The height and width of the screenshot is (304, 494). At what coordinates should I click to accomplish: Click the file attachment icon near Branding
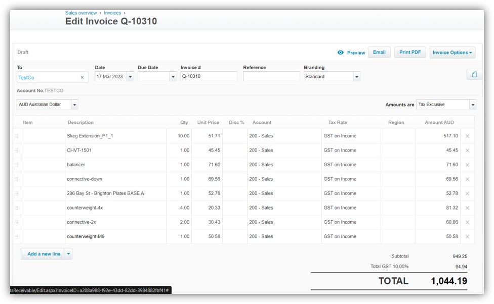(474, 74)
